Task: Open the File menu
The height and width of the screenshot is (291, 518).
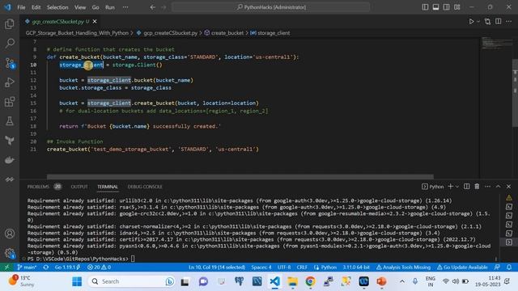Action: [x=21, y=7]
